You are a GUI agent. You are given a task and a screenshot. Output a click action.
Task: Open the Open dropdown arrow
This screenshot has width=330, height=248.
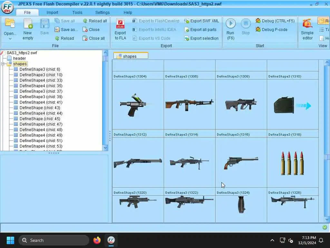[x=10, y=39]
